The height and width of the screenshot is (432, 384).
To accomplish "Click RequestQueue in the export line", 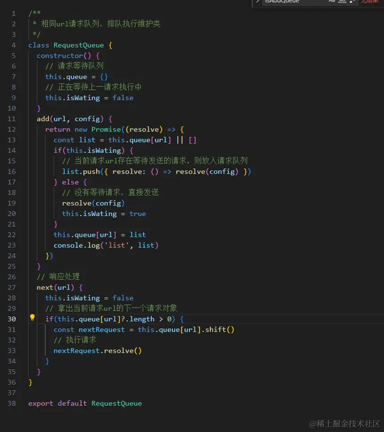I will 116,403.
